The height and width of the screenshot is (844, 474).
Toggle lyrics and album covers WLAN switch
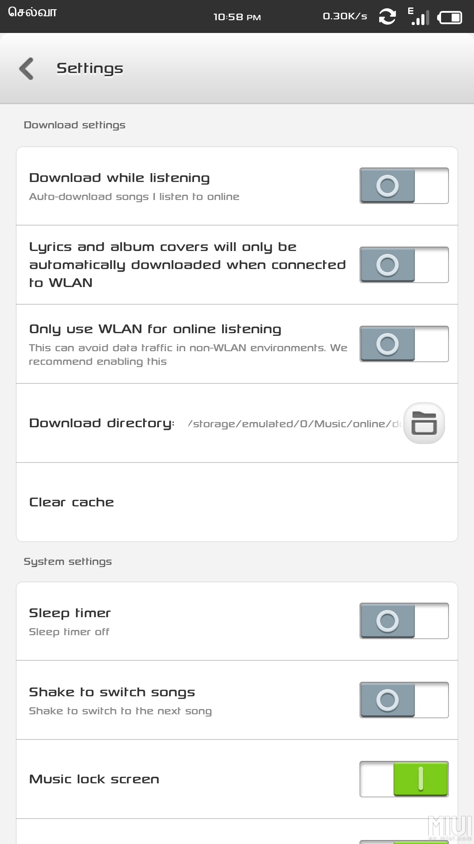pos(404,265)
